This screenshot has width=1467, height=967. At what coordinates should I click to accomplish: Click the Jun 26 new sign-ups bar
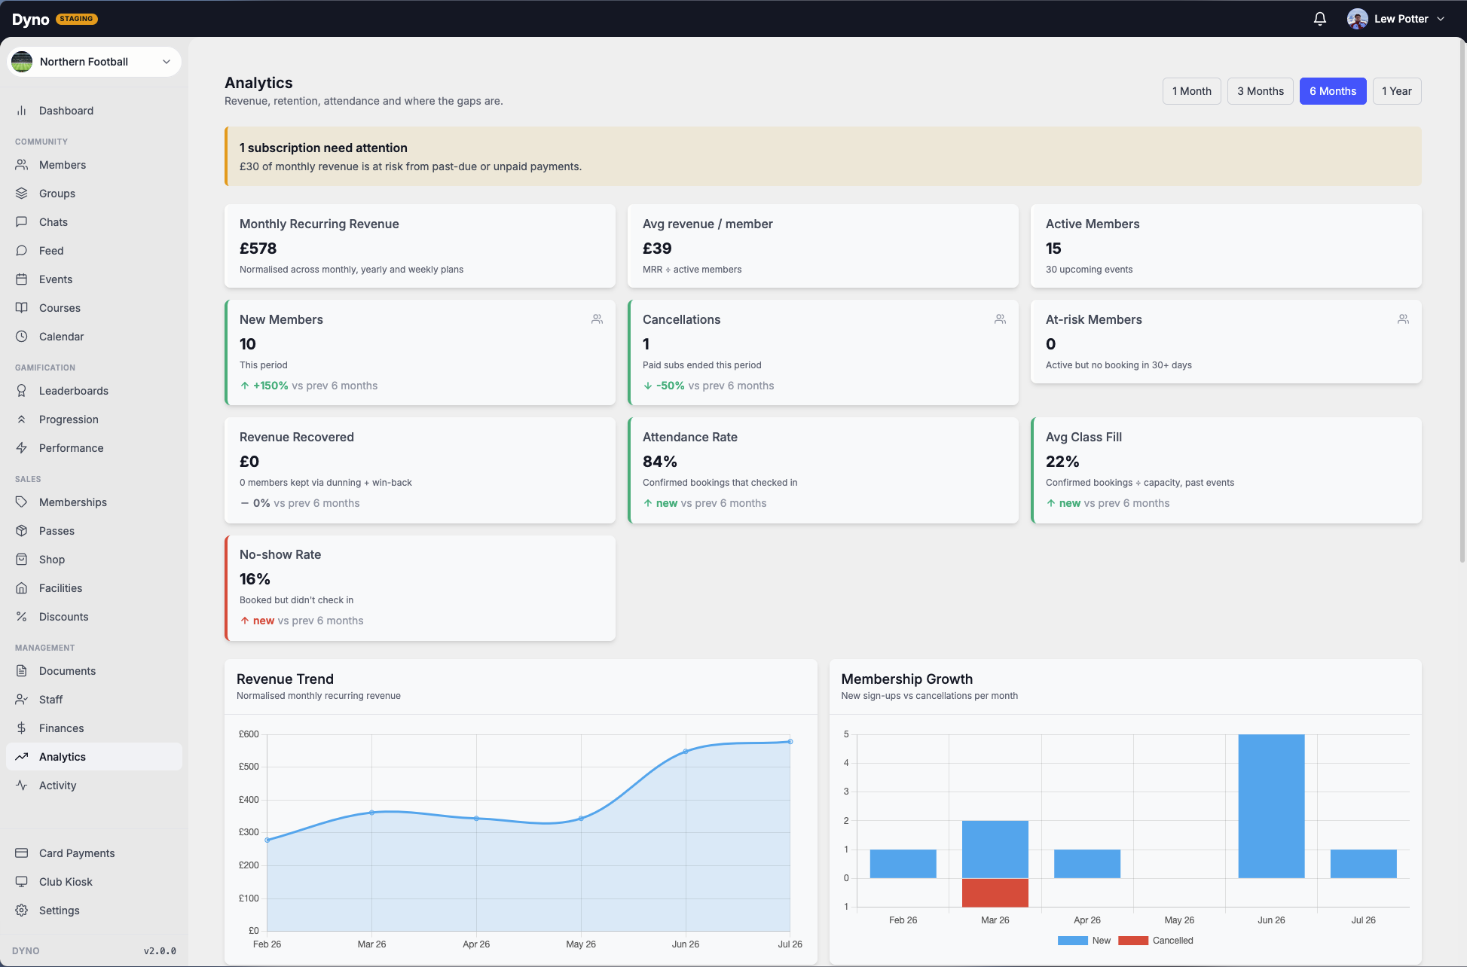pyautogui.click(x=1271, y=806)
